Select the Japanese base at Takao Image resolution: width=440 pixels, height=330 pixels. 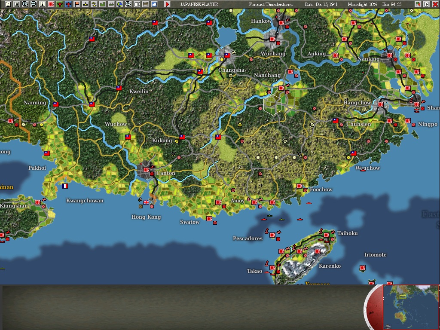tap(272, 268)
